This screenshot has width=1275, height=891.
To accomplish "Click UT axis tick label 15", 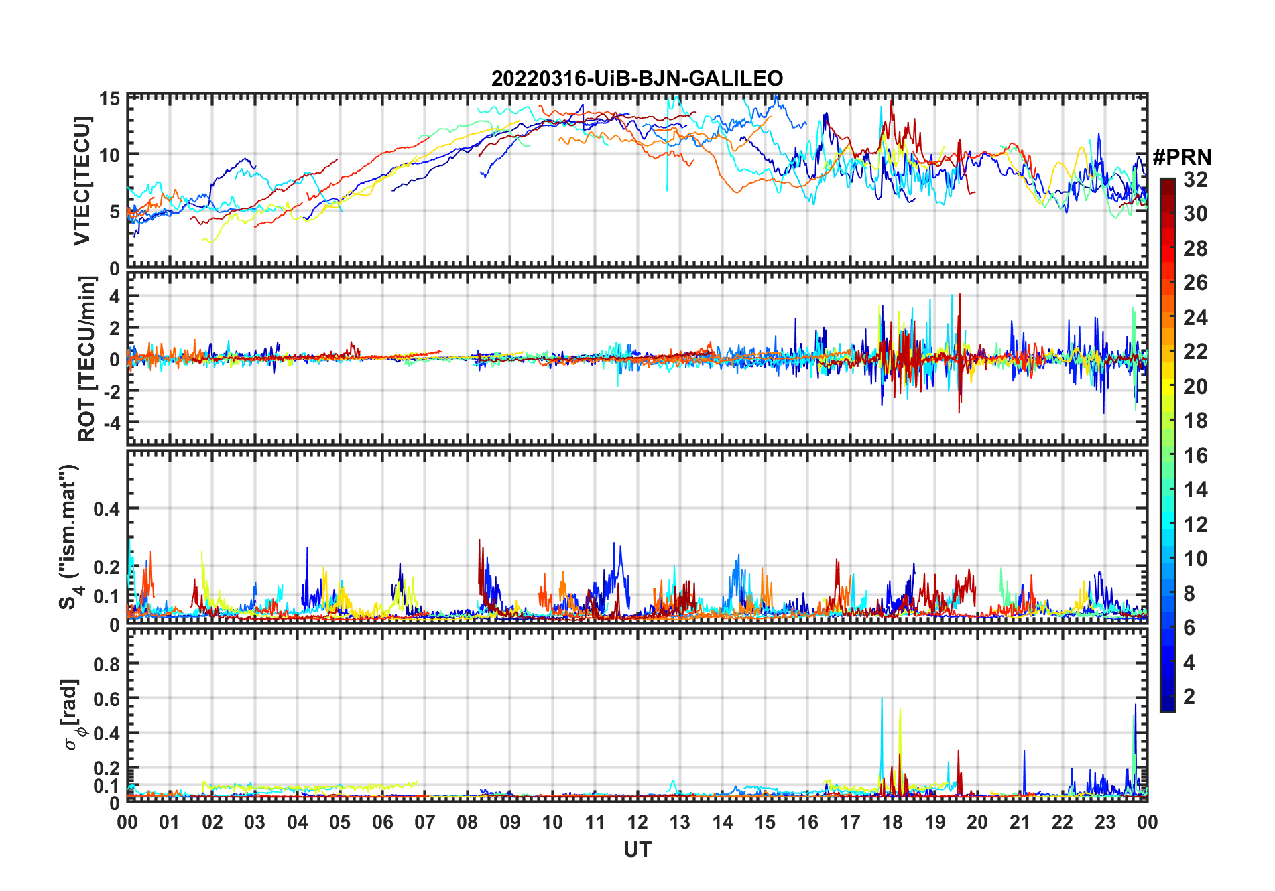I will click(765, 823).
